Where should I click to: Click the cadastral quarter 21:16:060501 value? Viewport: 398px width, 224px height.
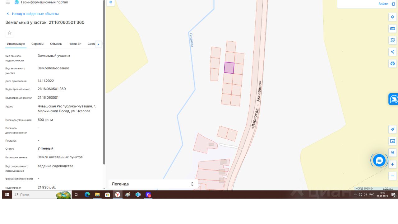pyautogui.click(x=48, y=98)
